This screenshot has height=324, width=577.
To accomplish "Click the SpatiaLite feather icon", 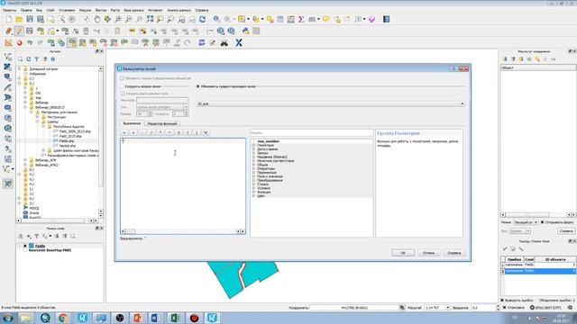I will [x=8, y=87].
